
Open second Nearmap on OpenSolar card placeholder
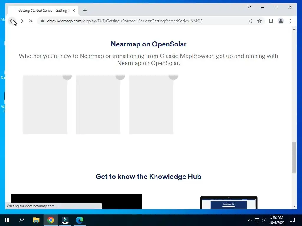(98, 104)
